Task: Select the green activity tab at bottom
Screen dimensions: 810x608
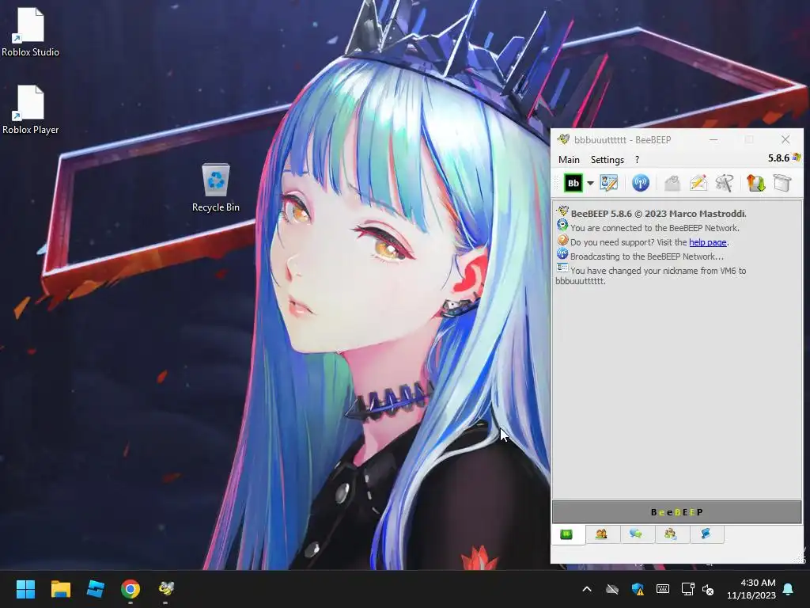Action: 566,534
